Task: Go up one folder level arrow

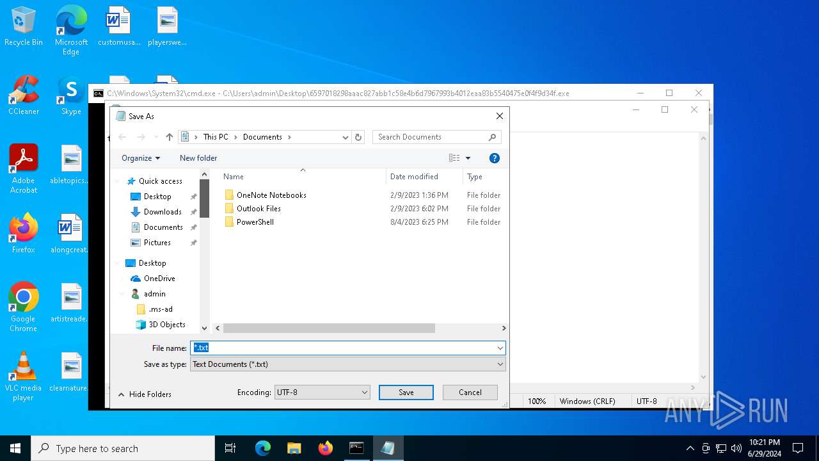Action: [169, 137]
